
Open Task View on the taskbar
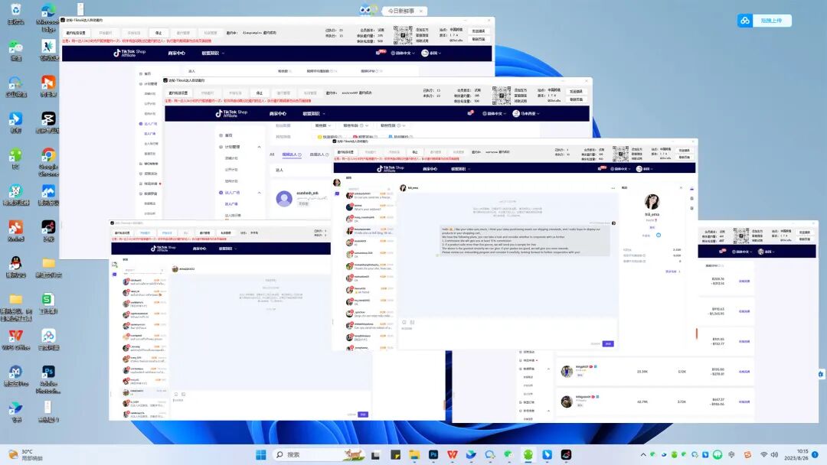[375, 454]
